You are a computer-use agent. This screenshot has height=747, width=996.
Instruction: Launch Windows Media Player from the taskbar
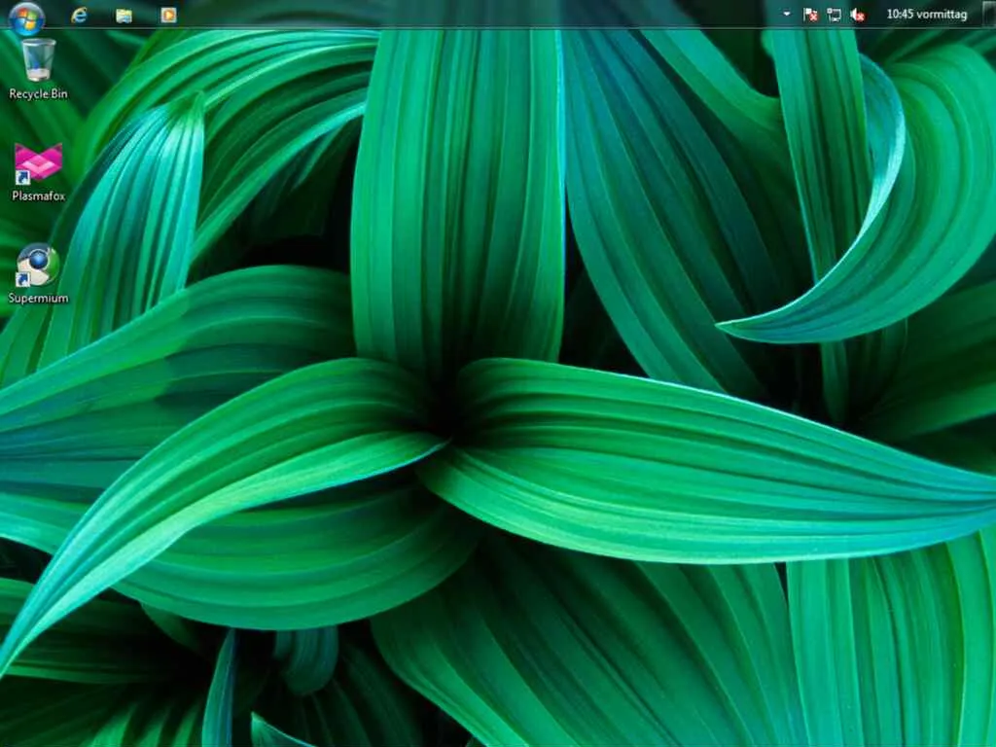(x=168, y=15)
